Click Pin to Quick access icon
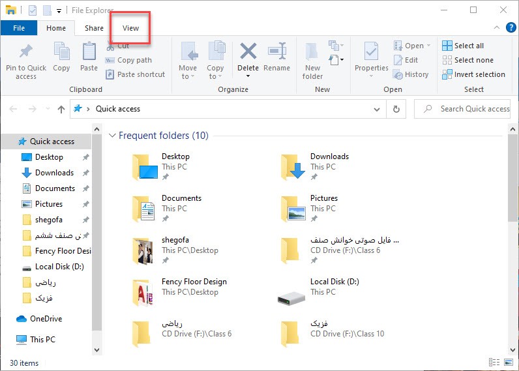Viewport: 519px width, 371px height. point(26,51)
